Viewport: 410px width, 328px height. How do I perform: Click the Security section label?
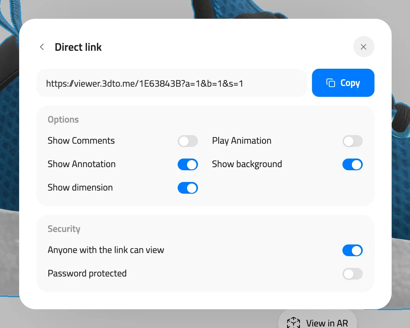(64, 229)
